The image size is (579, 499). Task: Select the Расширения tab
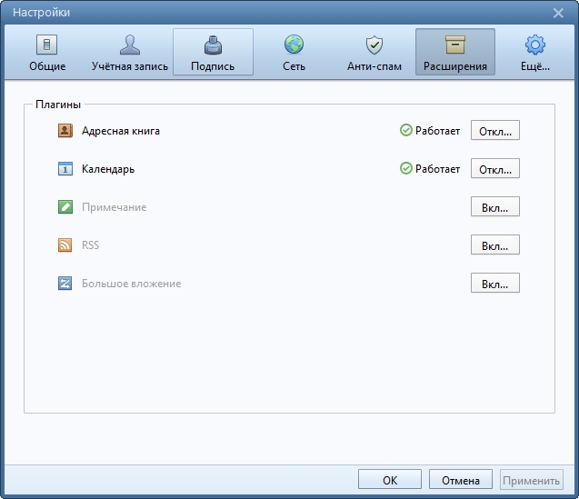(x=455, y=52)
